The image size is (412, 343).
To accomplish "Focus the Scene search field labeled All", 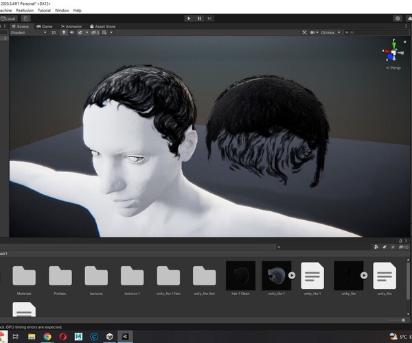I will pyautogui.click(x=376, y=32).
